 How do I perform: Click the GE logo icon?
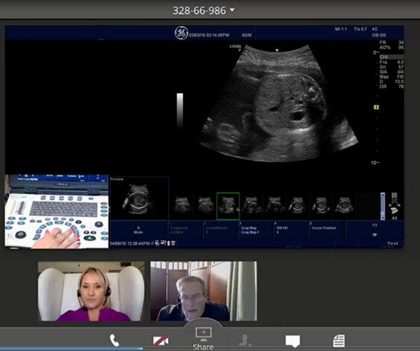(x=181, y=33)
